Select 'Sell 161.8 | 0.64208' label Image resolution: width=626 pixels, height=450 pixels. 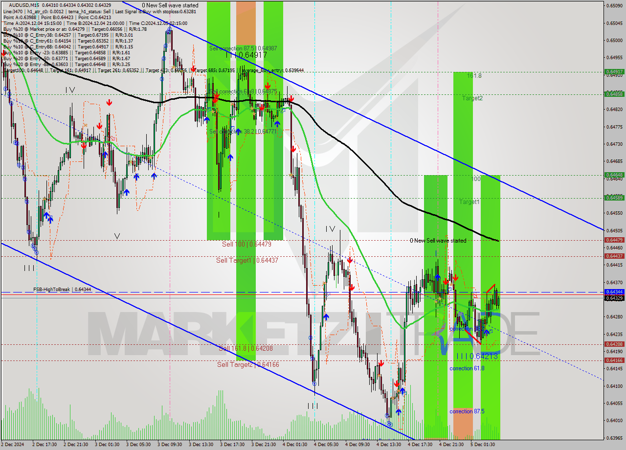click(246, 348)
